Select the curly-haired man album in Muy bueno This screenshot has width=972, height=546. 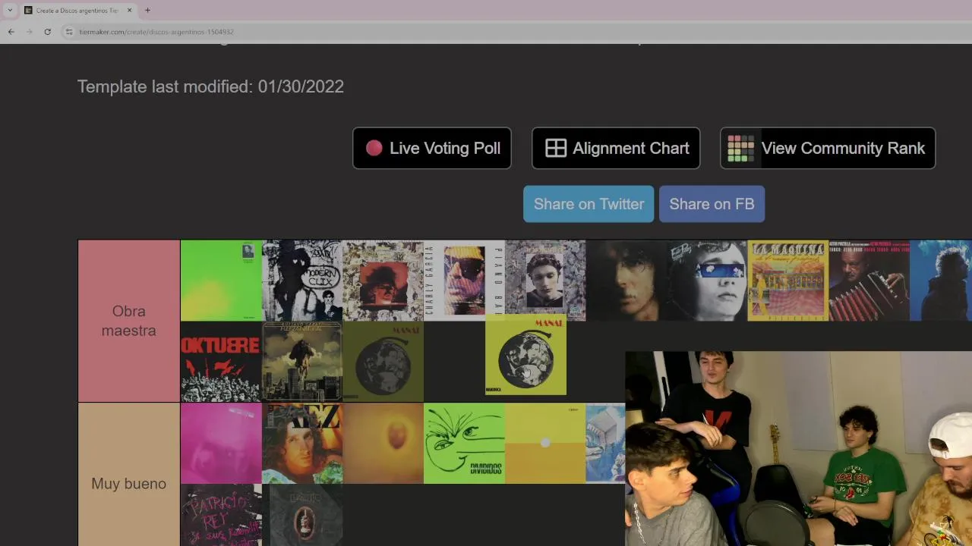(302, 443)
